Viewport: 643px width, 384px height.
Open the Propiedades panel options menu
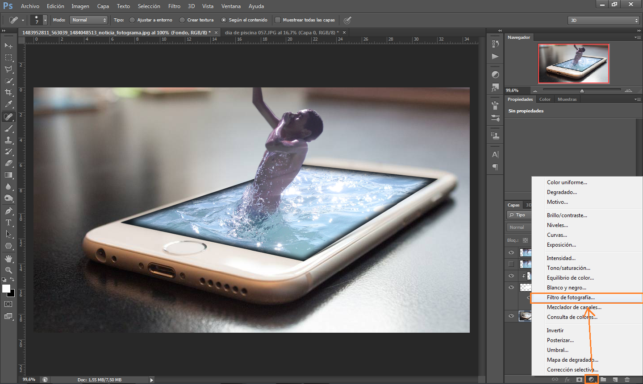[638, 99]
